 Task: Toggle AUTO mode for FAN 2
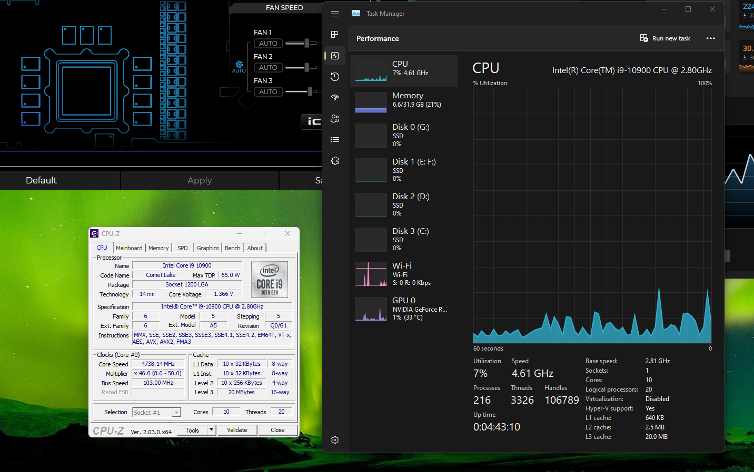coord(268,68)
